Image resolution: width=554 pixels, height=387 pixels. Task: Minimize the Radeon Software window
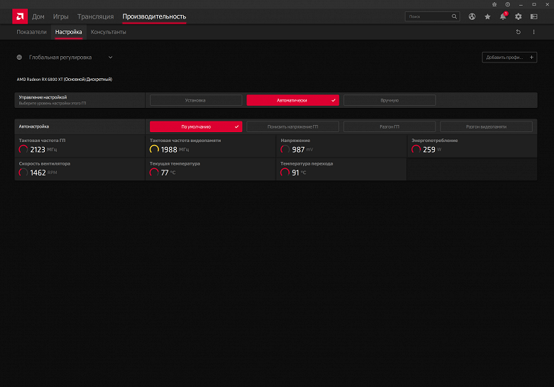521,4
